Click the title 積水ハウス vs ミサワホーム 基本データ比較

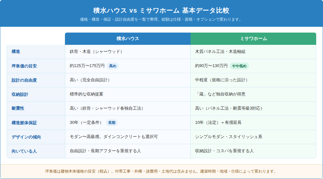(161, 10)
